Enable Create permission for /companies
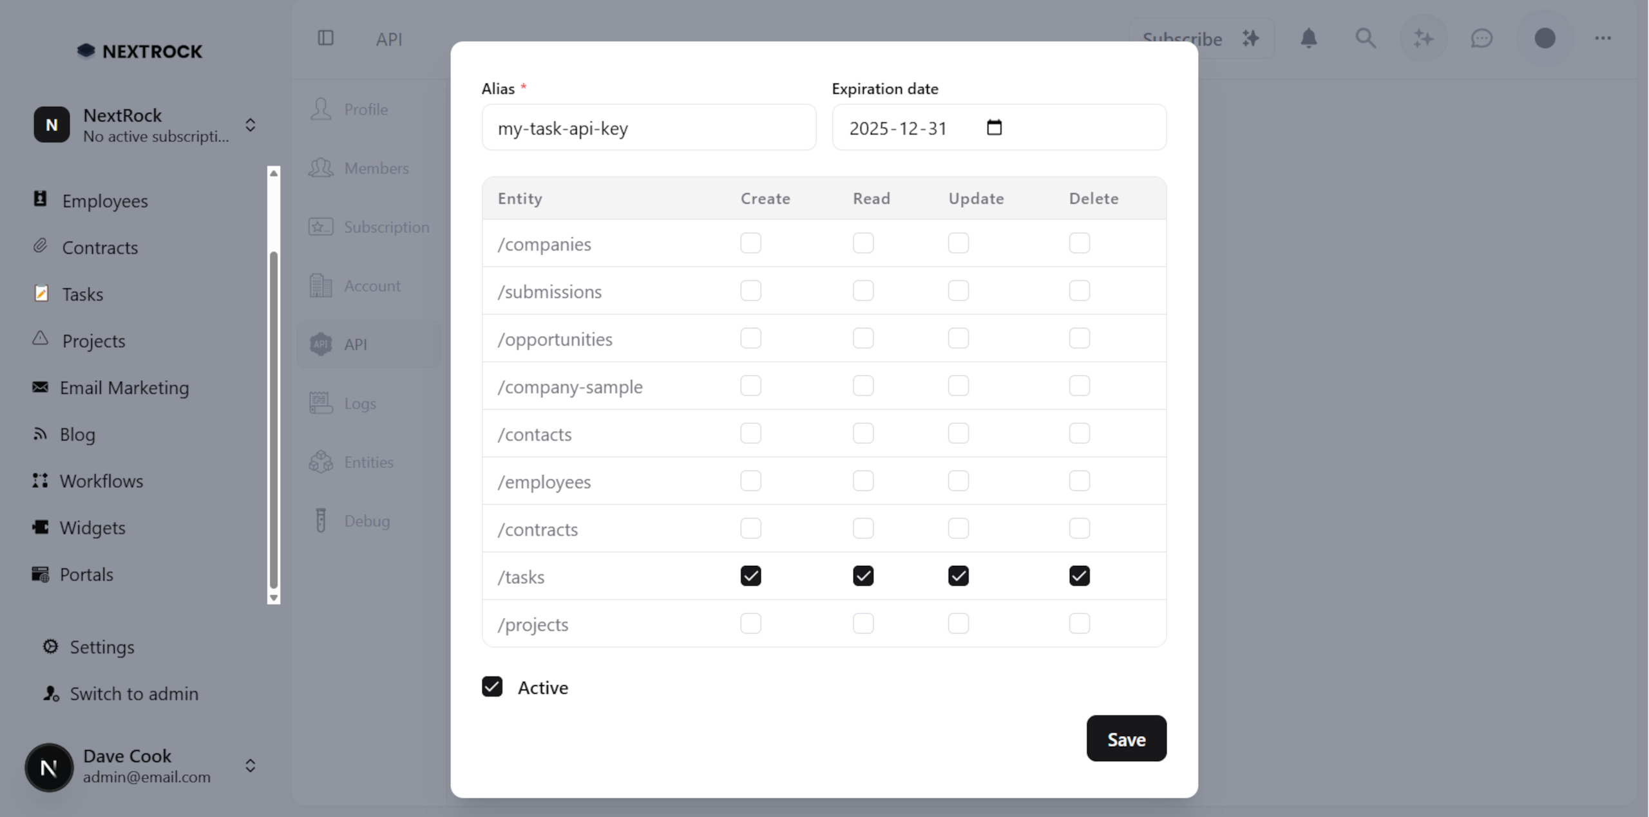1649x817 pixels. click(750, 243)
